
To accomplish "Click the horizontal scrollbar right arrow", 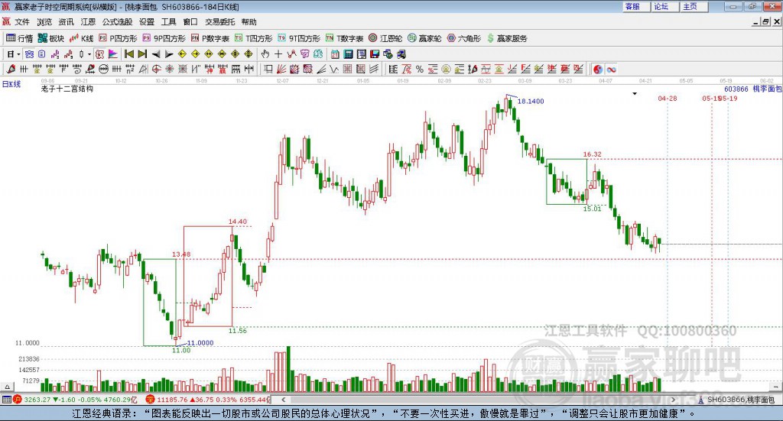I will coord(673,400).
